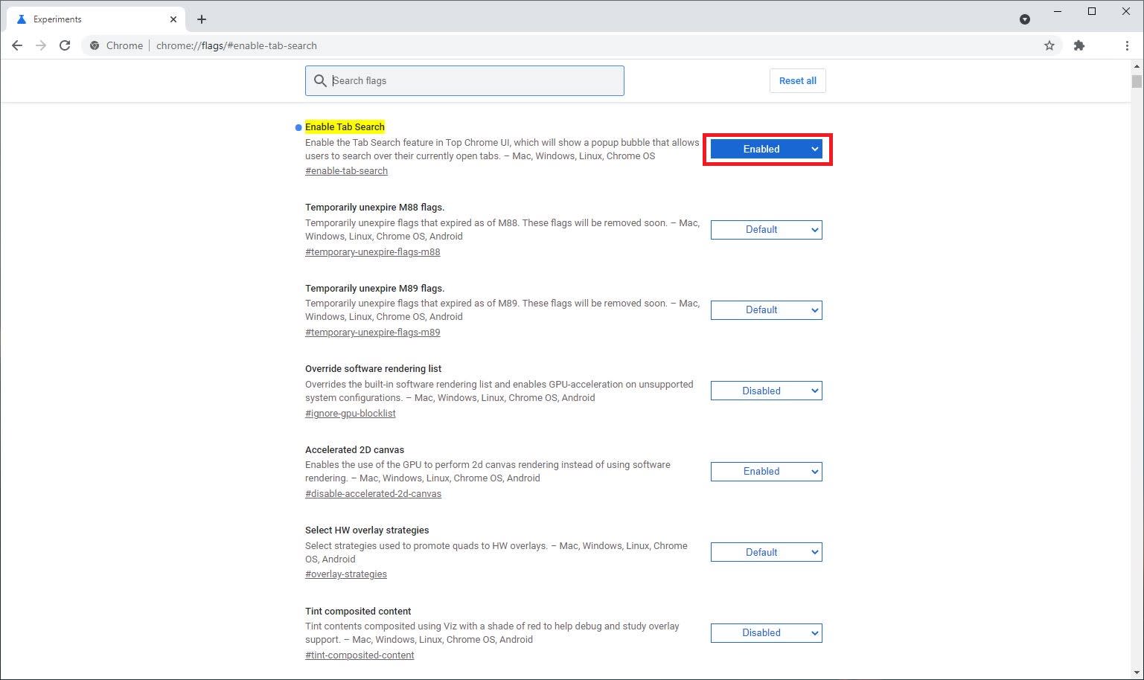1144x680 pixels.
Task: Open Accelerated 2D canvas dropdown
Action: click(x=766, y=472)
